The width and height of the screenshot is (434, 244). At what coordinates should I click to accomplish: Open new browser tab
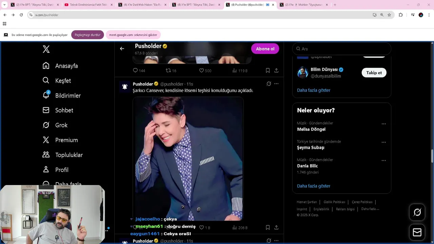[335, 5]
